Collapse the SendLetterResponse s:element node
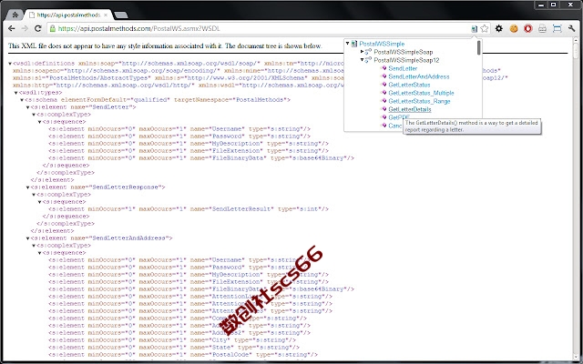Screen dimensions: 583x364 [x=28, y=187]
